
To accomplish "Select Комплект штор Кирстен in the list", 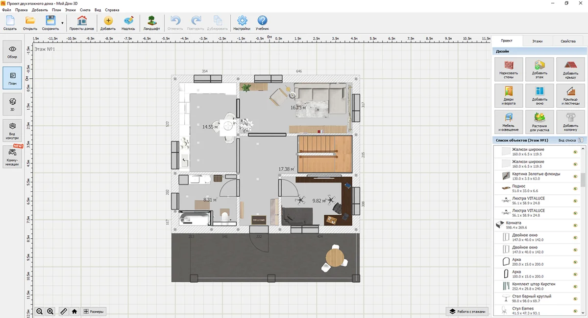I will [x=537, y=286].
